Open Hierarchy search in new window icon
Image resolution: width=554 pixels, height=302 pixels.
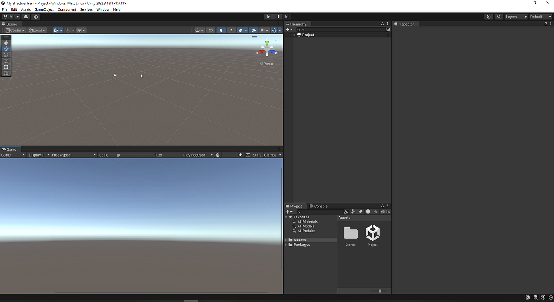tap(388, 29)
